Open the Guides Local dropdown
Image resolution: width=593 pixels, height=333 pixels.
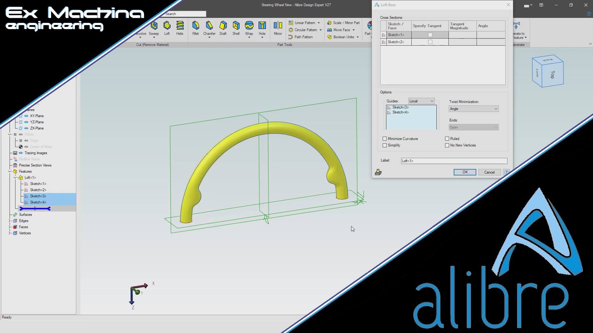click(x=421, y=101)
